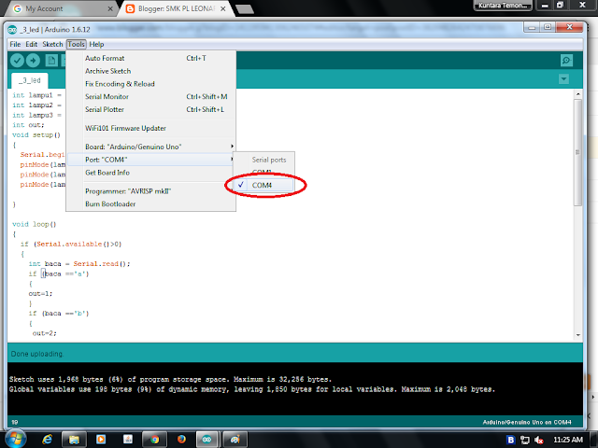
Task: Open a new browser tab
Action: [x=245, y=9]
